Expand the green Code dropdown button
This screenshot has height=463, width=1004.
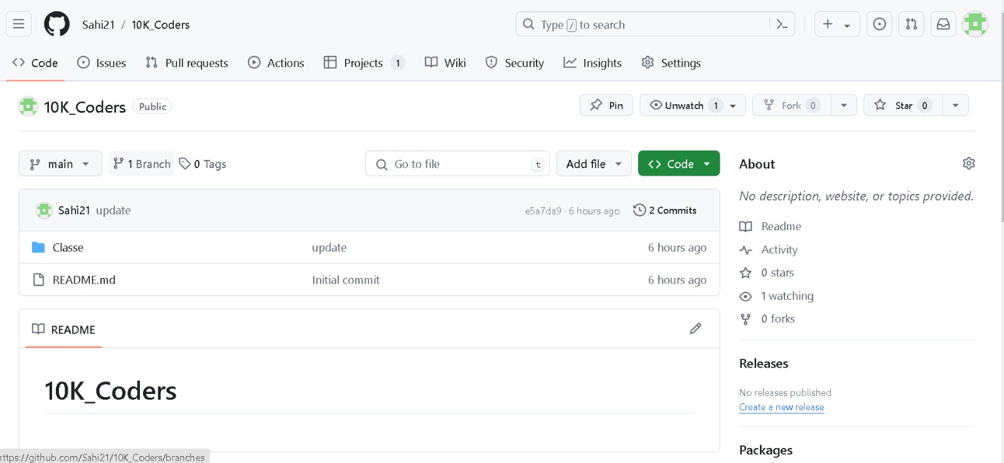coord(678,164)
